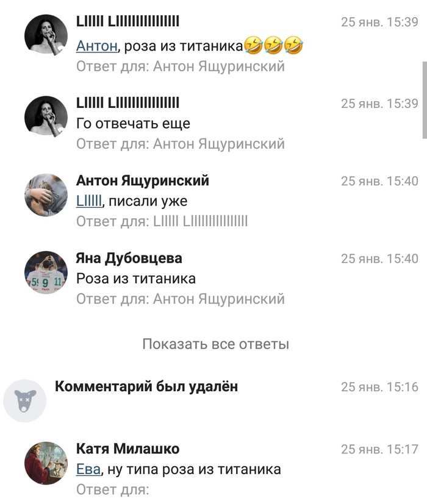Open the first LIIIII LIIIIIIII author name
Viewport: 427px width, 504px height.
click(127, 22)
